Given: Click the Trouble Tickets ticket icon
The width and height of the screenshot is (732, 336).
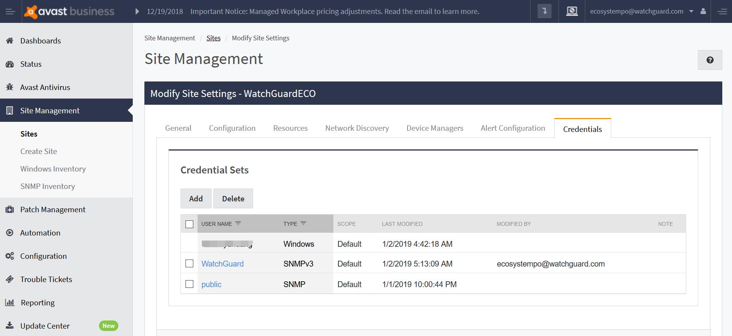Looking at the screenshot, I should pos(10,279).
